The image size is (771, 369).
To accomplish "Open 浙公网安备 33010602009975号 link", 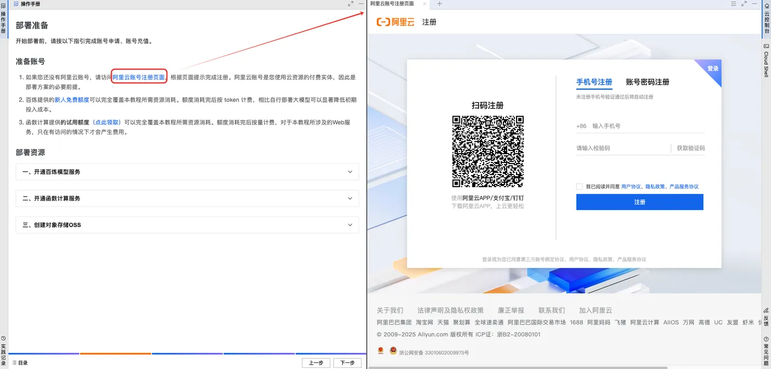I will (434, 352).
